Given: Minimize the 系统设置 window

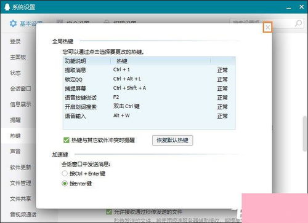Looking at the screenshot, I should [x=289, y=7].
